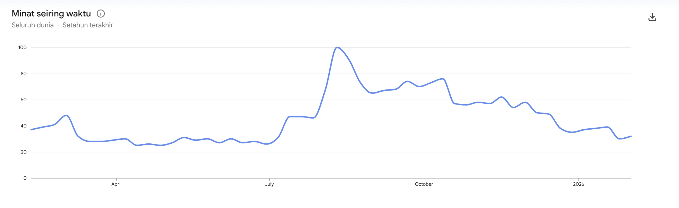Click the trend line peak just after October

pos(443,79)
